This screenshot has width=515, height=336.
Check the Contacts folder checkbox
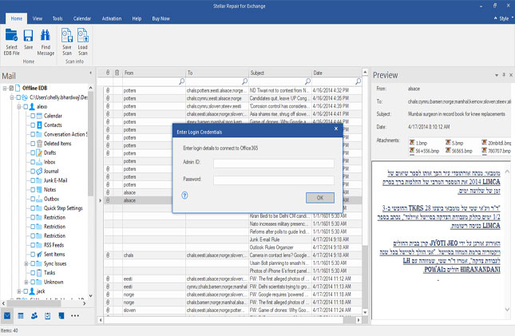pos(33,125)
